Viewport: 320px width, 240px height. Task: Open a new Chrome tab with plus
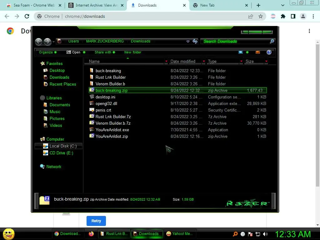[x=258, y=5]
